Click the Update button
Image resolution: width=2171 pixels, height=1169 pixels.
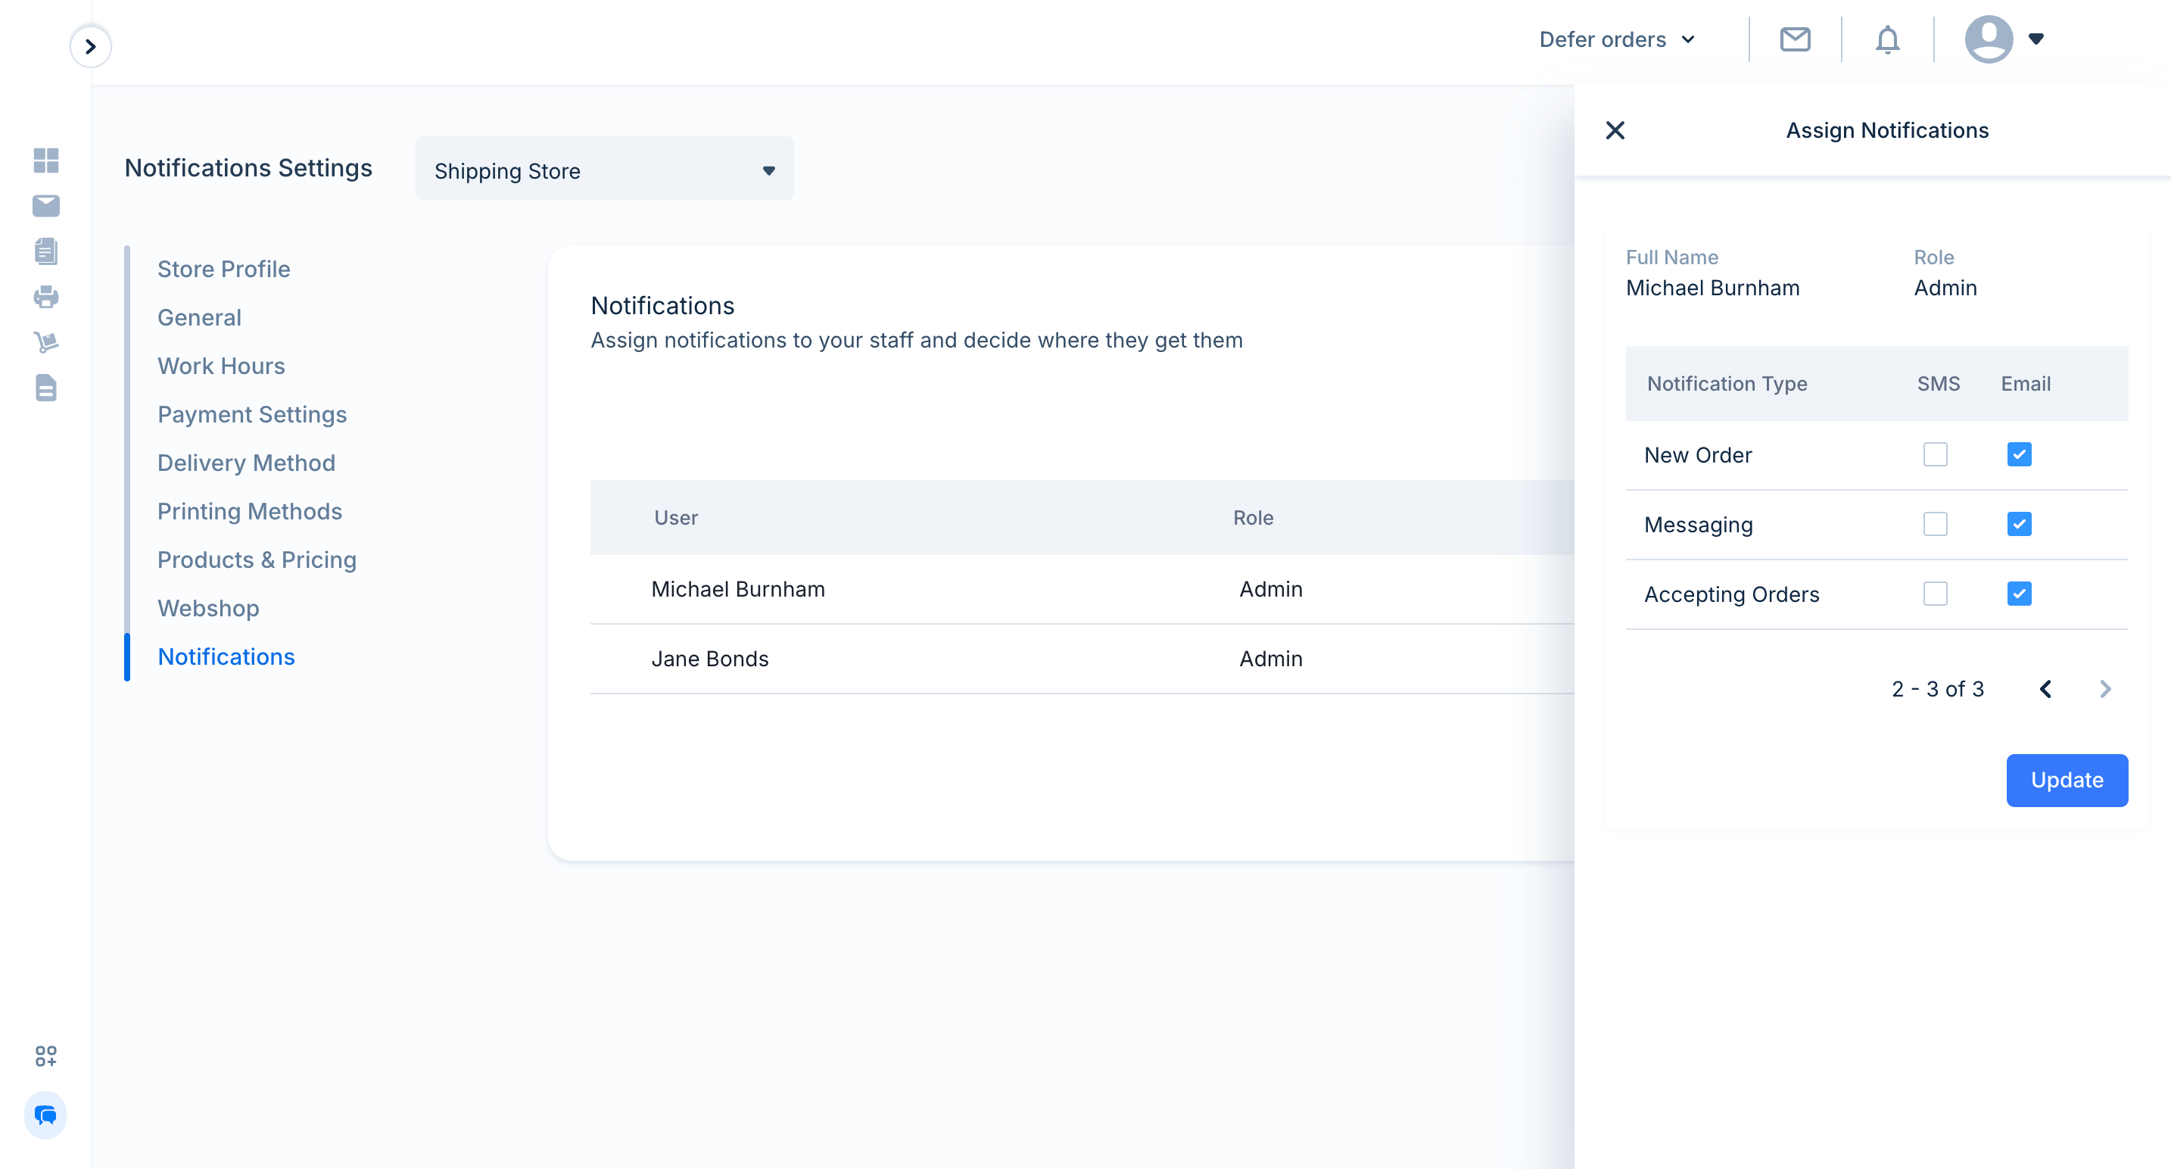tap(2067, 780)
